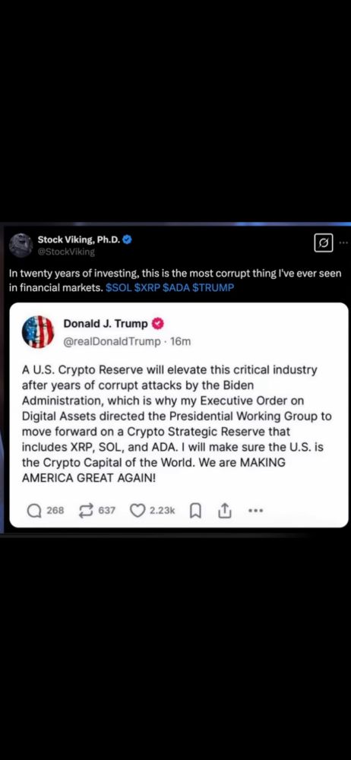Open the Stock Viking profile avatar
Viewport: 351px width, 760px height.
[x=21, y=245]
